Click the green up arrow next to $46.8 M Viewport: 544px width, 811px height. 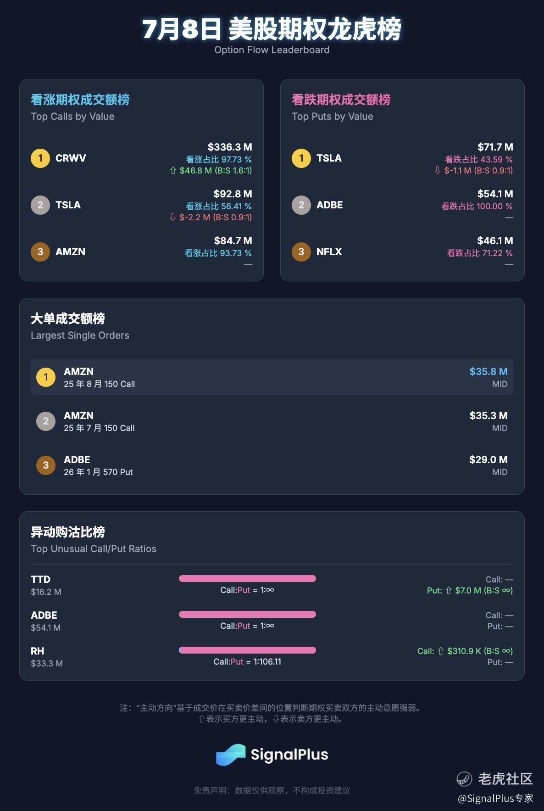(x=173, y=171)
